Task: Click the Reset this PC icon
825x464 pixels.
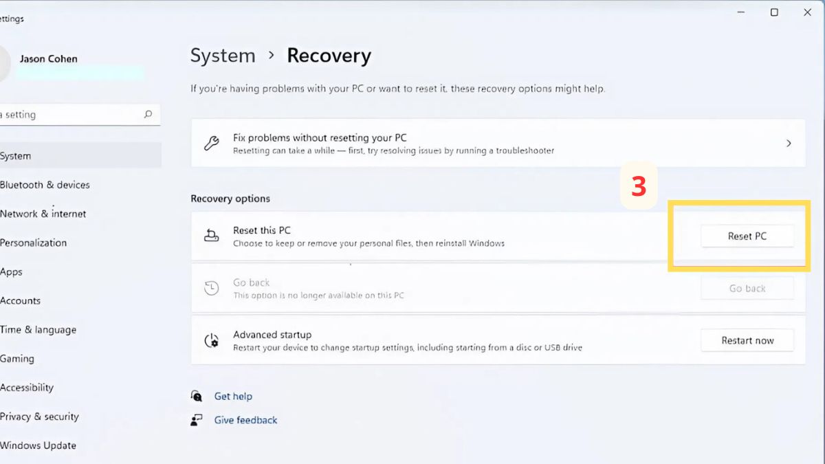Action: click(212, 236)
